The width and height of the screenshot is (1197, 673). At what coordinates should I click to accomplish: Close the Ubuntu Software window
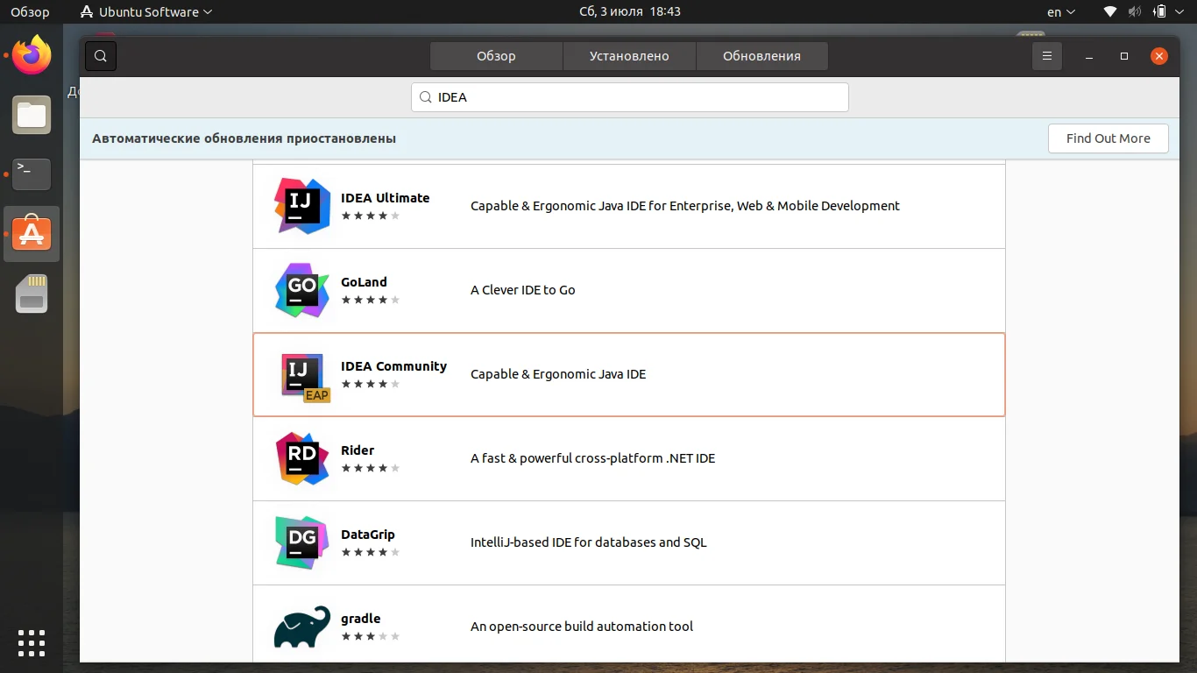[1159, 56]
